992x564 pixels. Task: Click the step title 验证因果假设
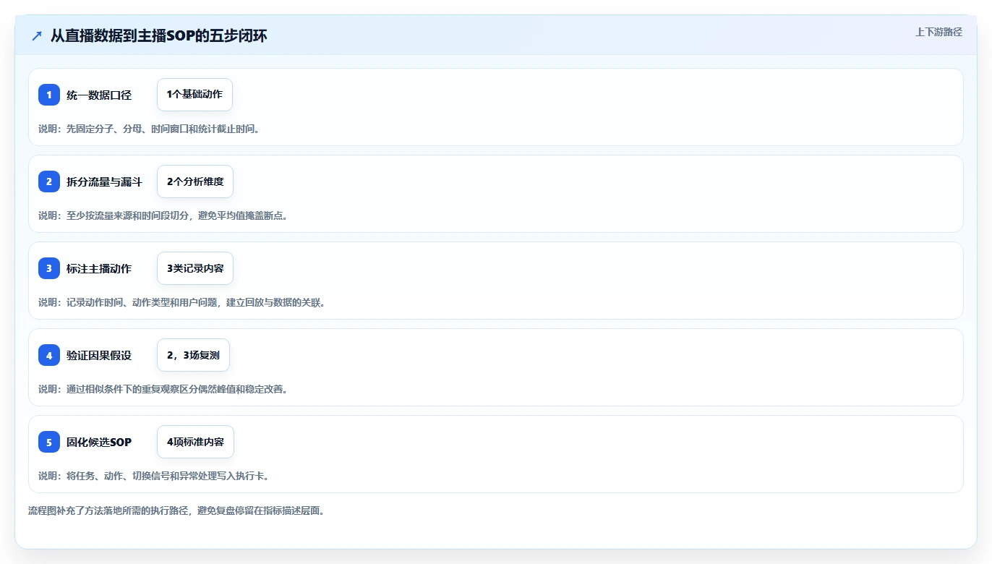[x=99, y=355]
